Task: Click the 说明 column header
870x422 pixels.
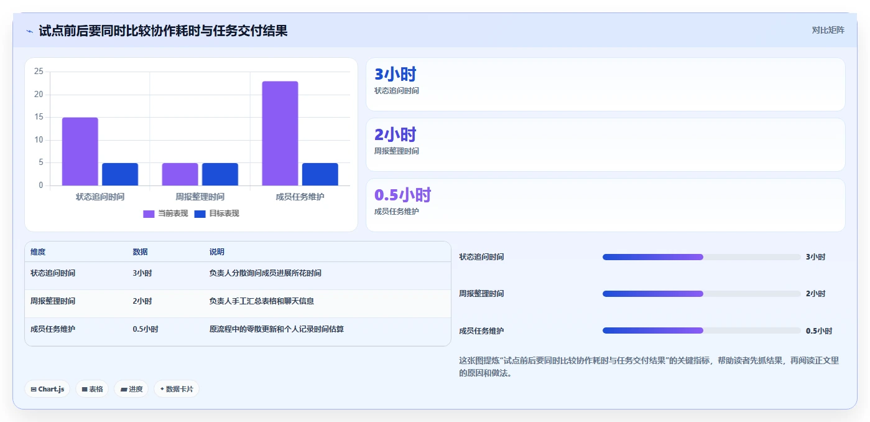Action: click(x=217, y=252)
